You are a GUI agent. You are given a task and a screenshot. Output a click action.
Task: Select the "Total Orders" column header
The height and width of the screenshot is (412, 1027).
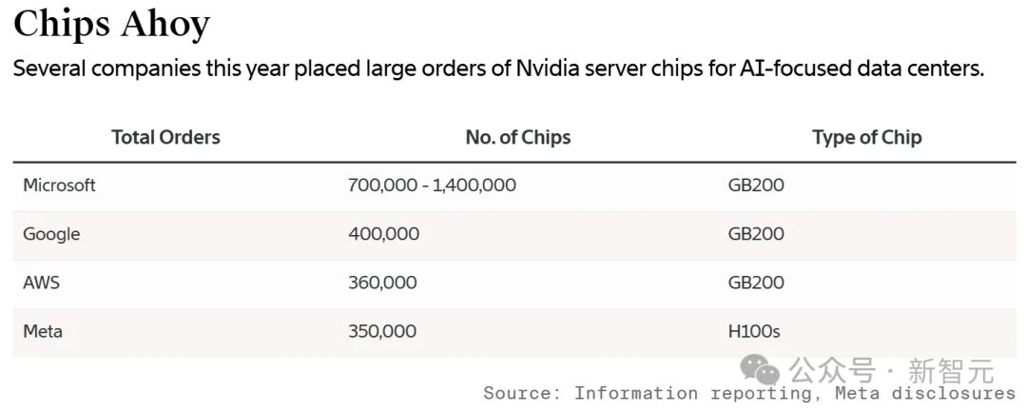[x=165, y=137]
